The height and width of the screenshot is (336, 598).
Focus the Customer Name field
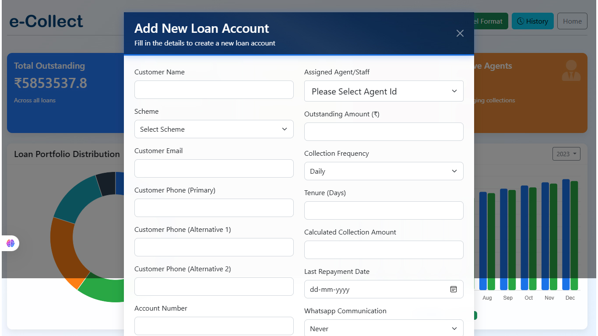(x=214, y=90)
